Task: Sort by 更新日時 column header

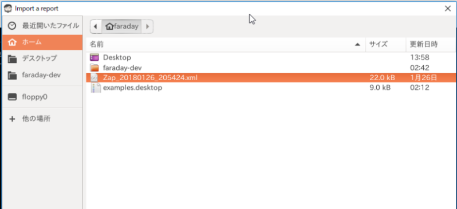Action: tap(431, 44)
